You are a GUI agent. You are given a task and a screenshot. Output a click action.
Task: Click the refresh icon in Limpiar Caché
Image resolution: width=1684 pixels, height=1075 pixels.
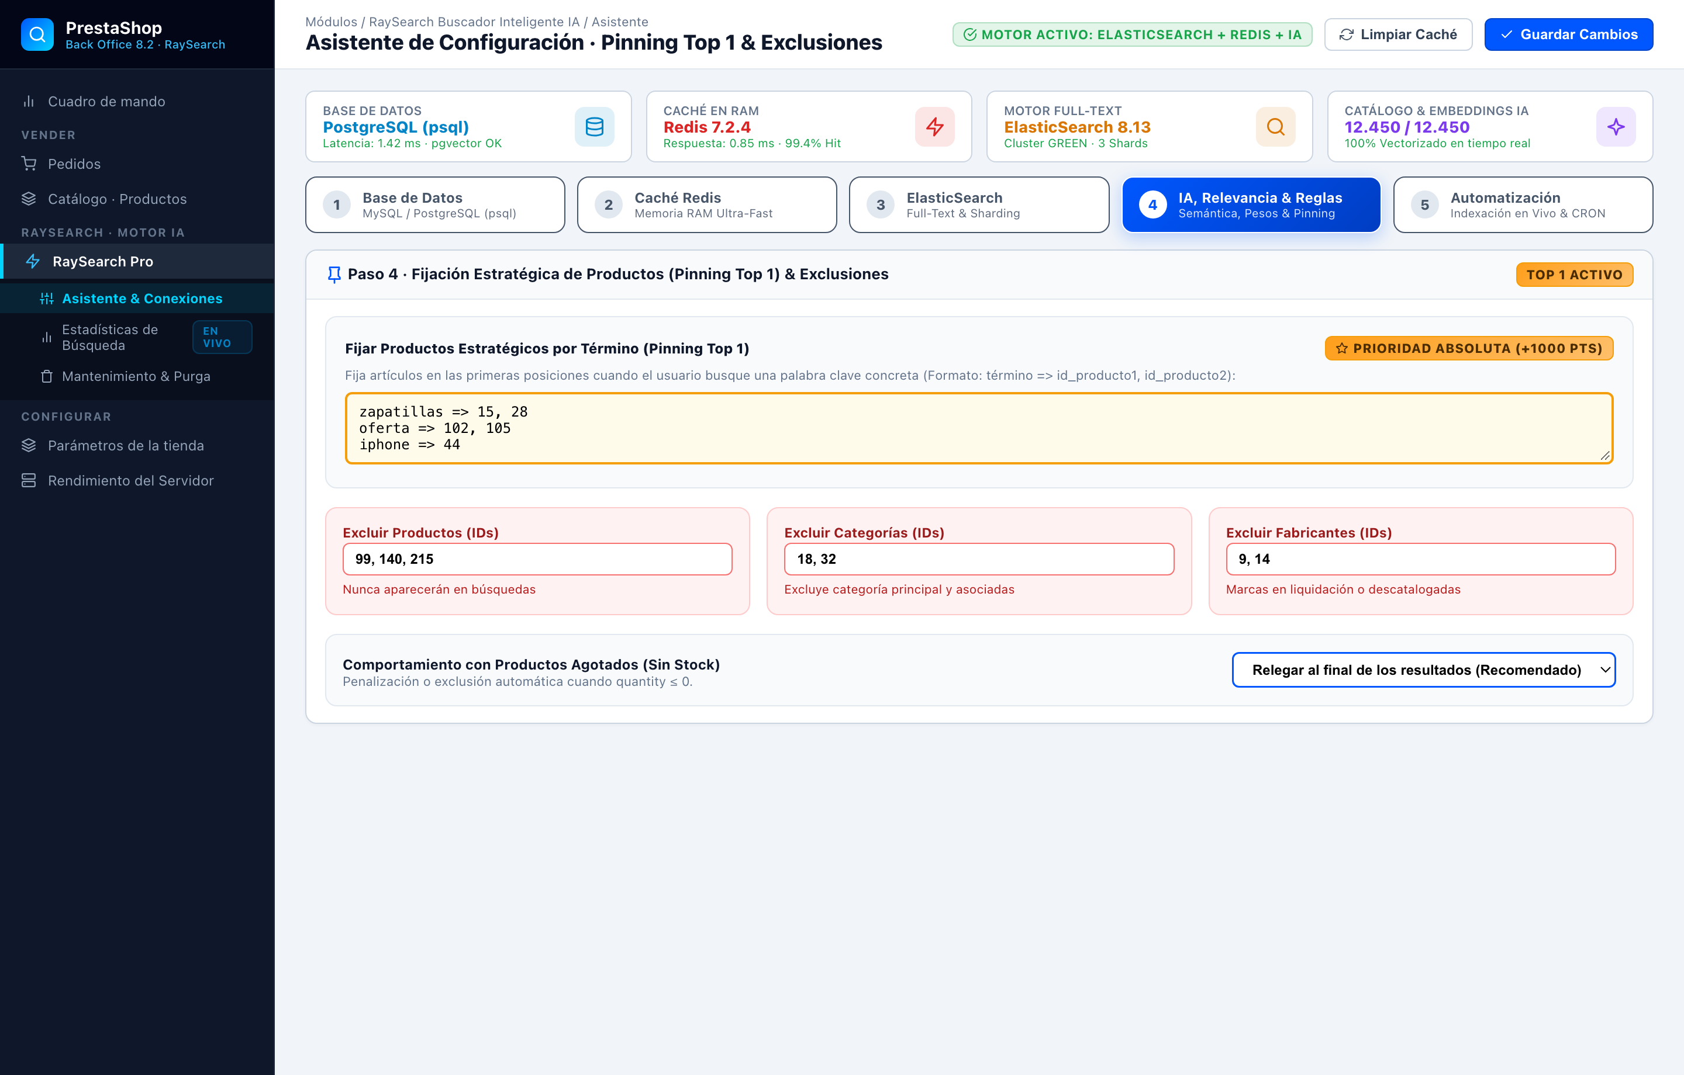(x=1346, y=34)
